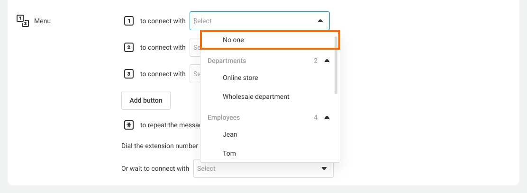527x193 pixels.
Task: Select employee Jean
Action: click(x=230, y=134)
